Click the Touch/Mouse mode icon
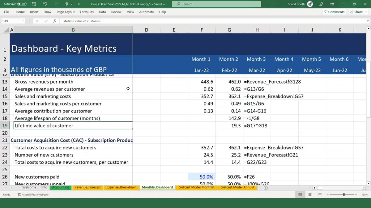This screenshot has width=371, height=208. coord(67,4)
